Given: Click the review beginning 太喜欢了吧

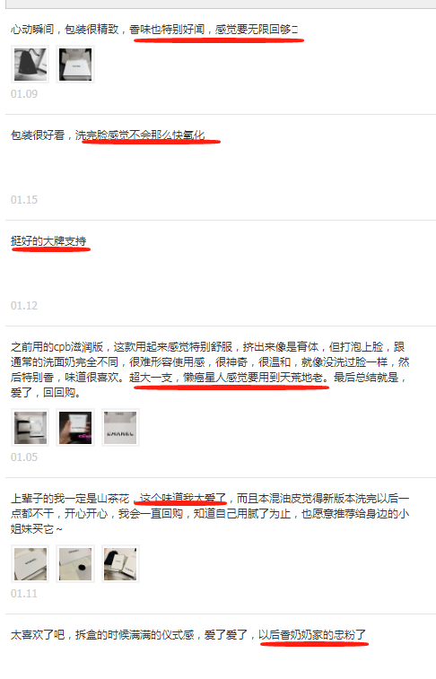Looking at the screenshot, I should [188, 635].
